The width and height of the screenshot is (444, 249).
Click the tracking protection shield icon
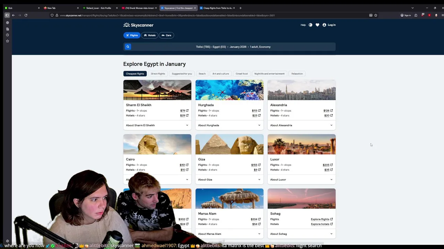pos(52,15)
